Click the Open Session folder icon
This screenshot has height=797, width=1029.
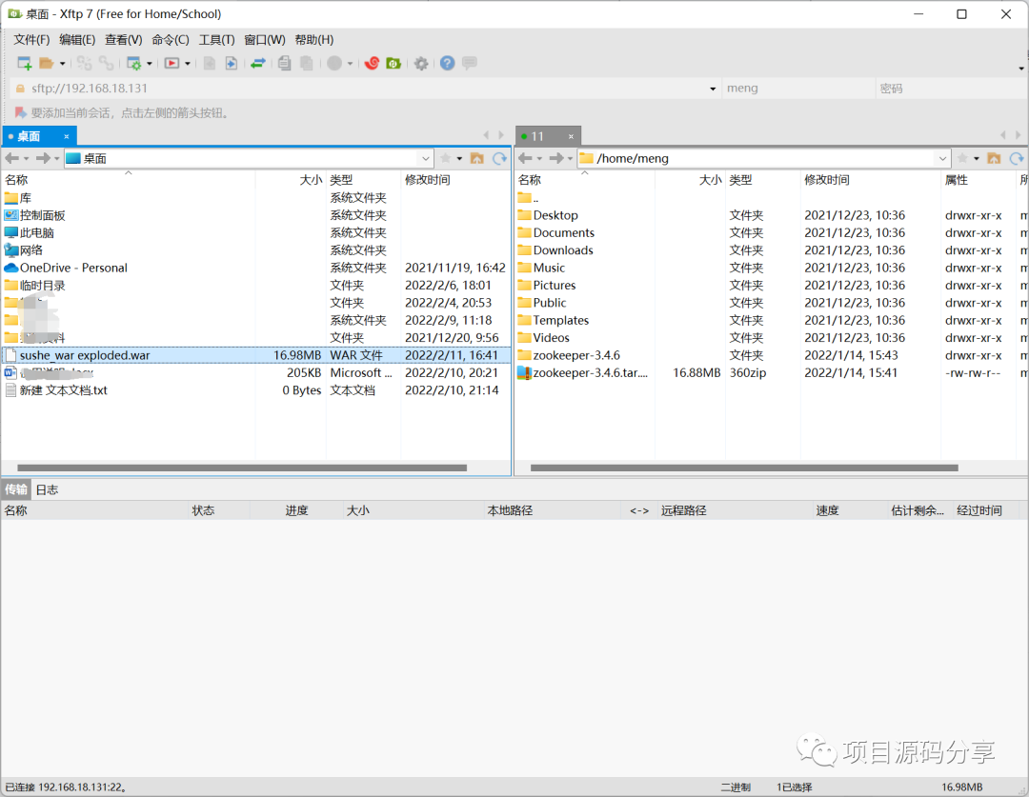pos(46,63)
